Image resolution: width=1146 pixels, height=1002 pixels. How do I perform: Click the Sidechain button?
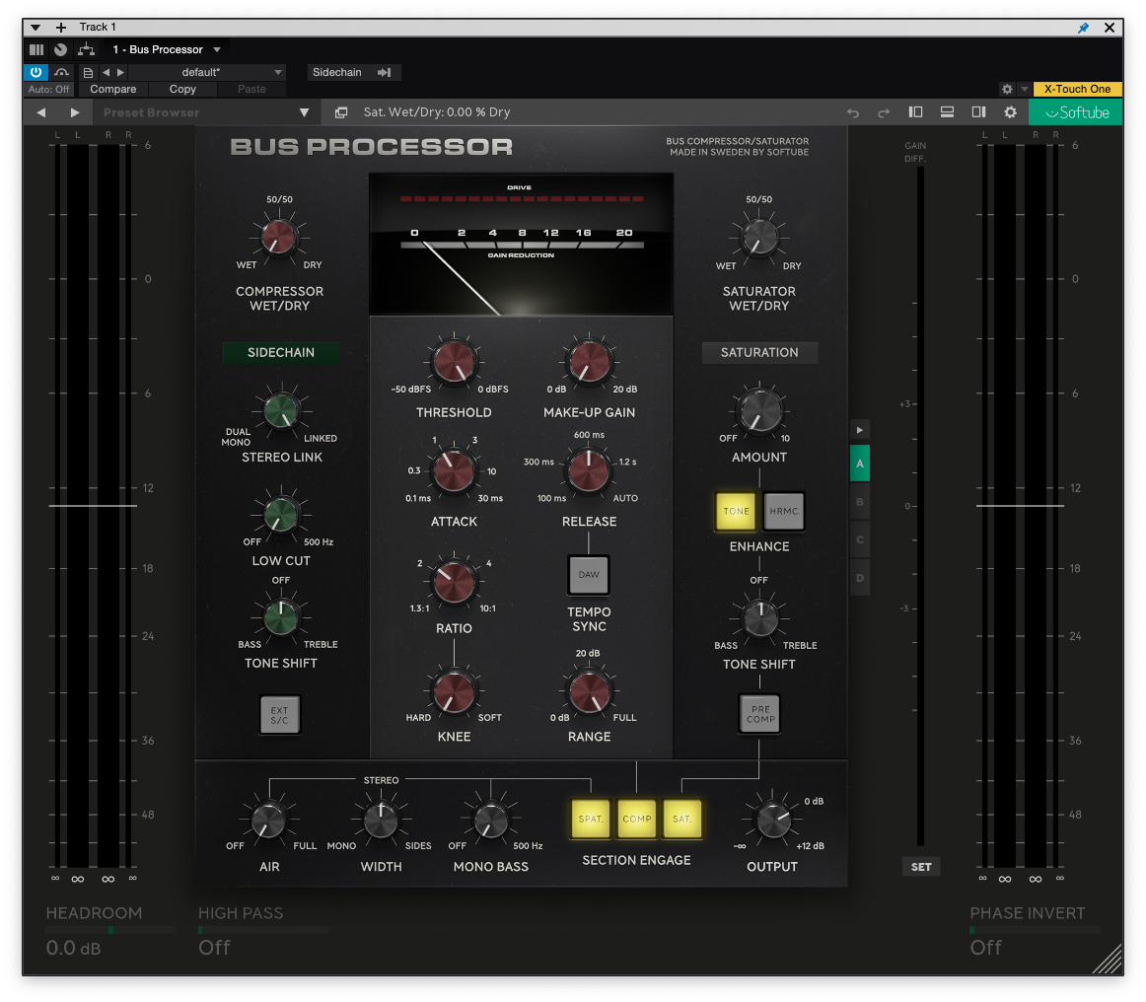pos(352,72)
